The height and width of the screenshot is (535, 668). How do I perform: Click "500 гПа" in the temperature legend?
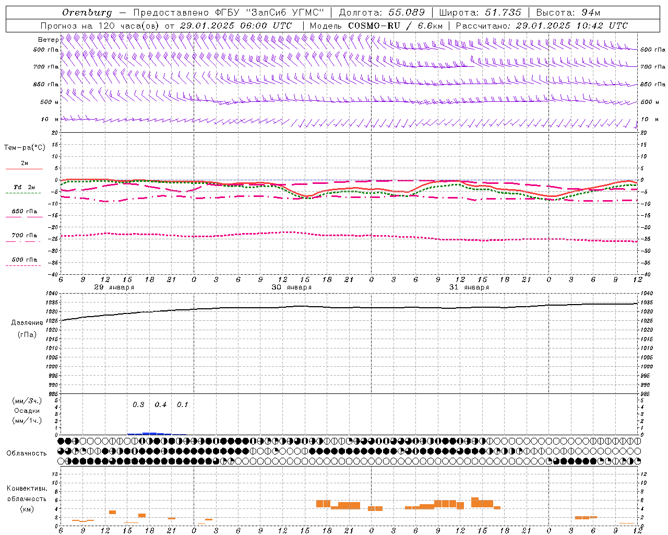point(24,259)
